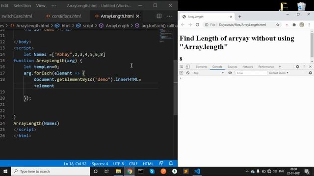Viewport: 314px width, 176px height.
Task: Click the Chrome page vertical scrollbar
Action: (312, 45)
